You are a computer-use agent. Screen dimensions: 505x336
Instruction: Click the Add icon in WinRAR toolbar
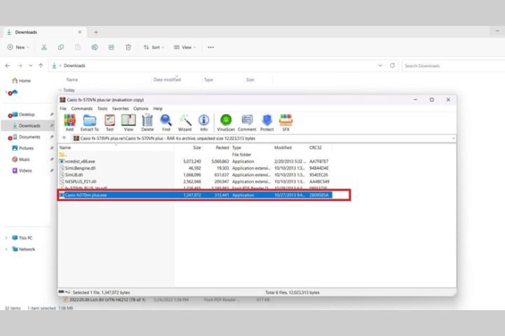[x=69, y=121]
